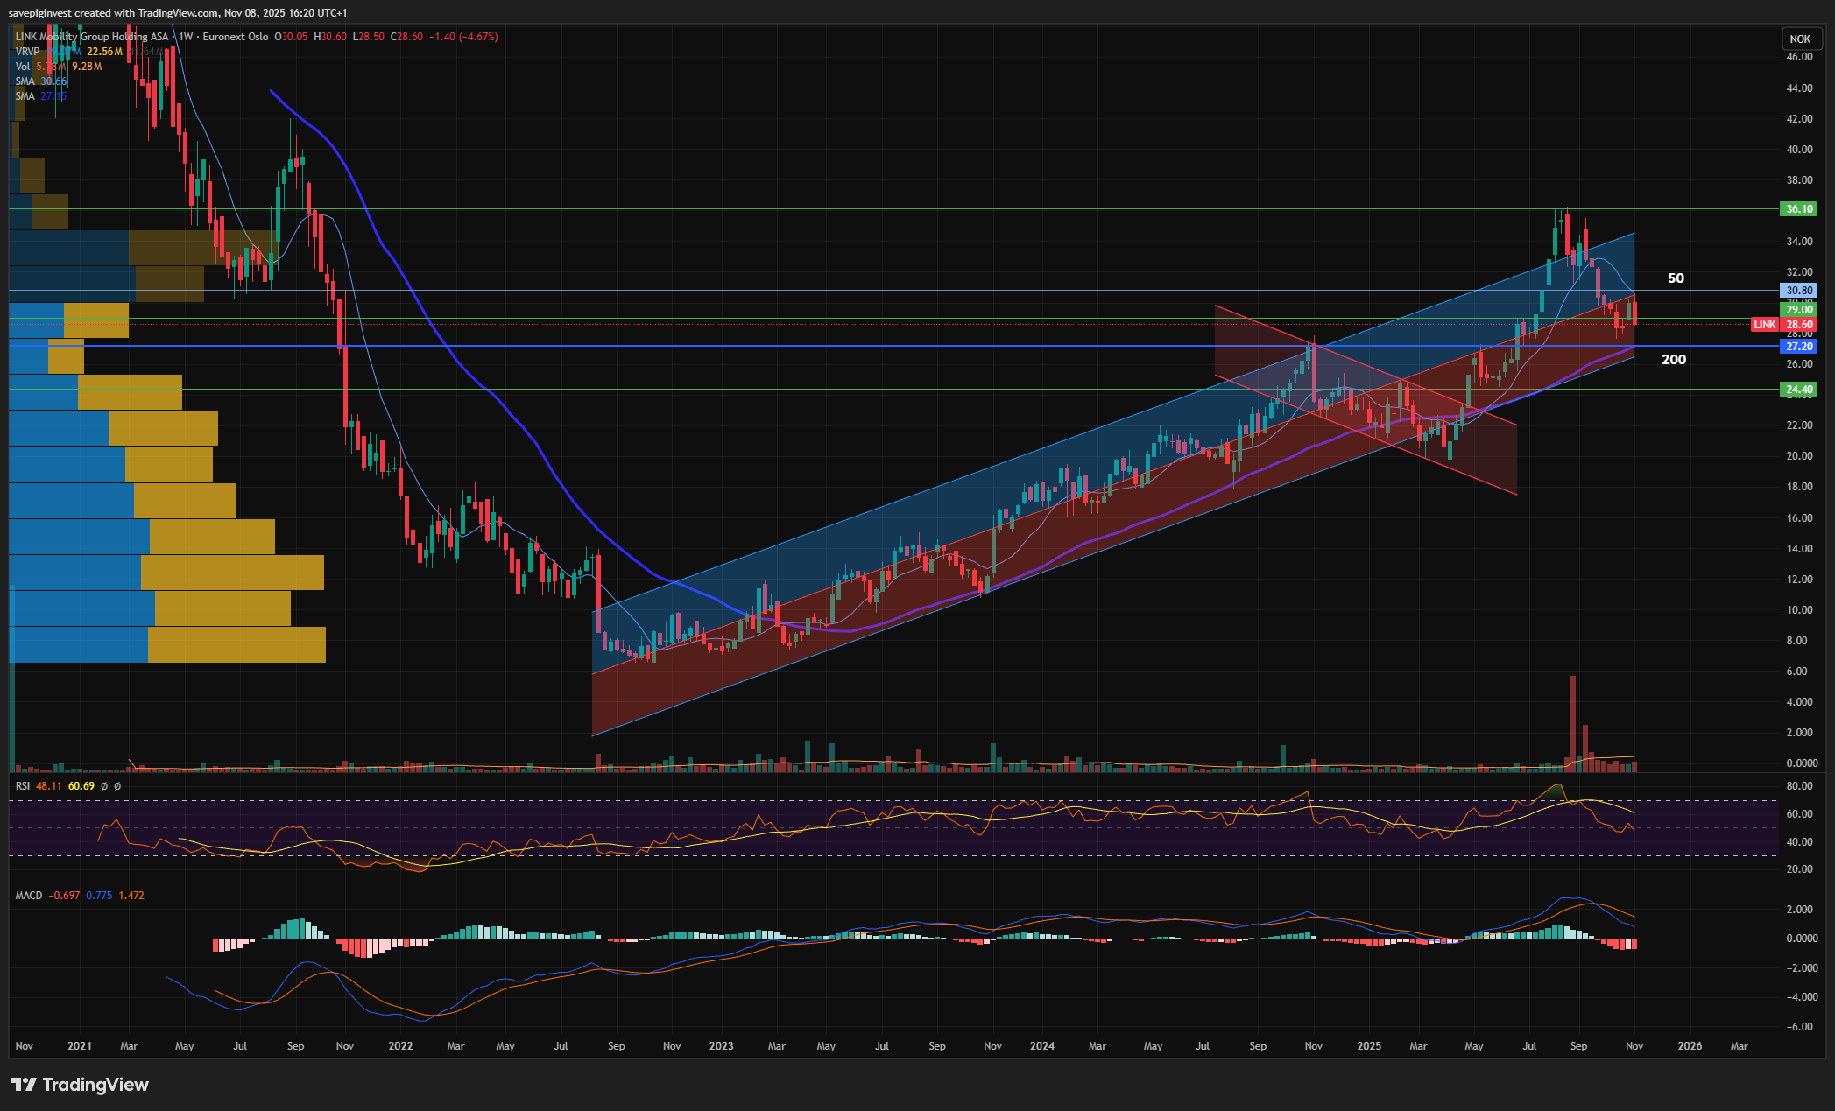This screenshot has width=1835, height=1111.
Task: Click the '50' text annotation on chart
Action: tap(1675, 278)
